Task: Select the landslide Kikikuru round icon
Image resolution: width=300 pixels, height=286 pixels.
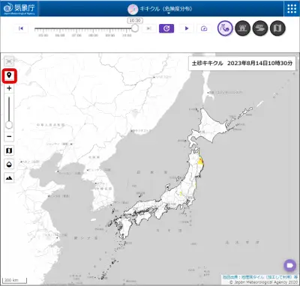Action: point(225,28)
